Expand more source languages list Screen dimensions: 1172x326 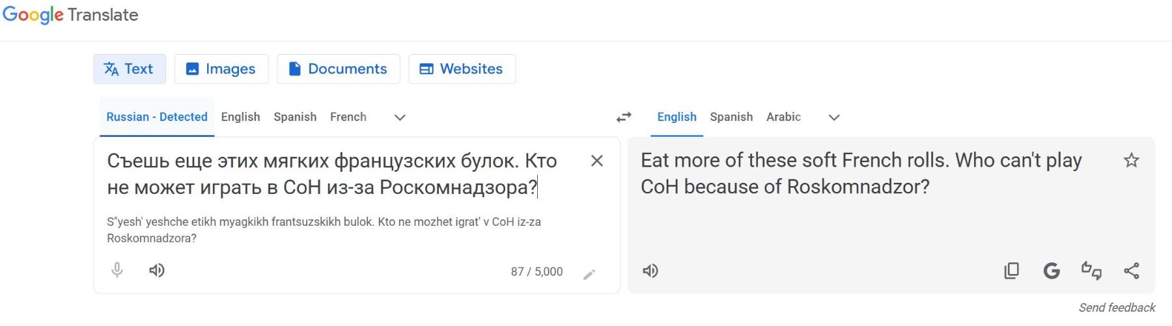(400, 118)
